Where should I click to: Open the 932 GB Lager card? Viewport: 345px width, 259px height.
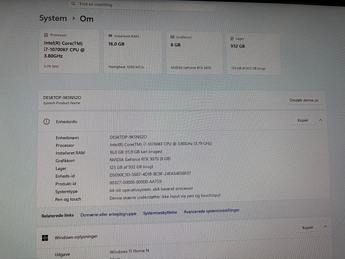(253, 54)
